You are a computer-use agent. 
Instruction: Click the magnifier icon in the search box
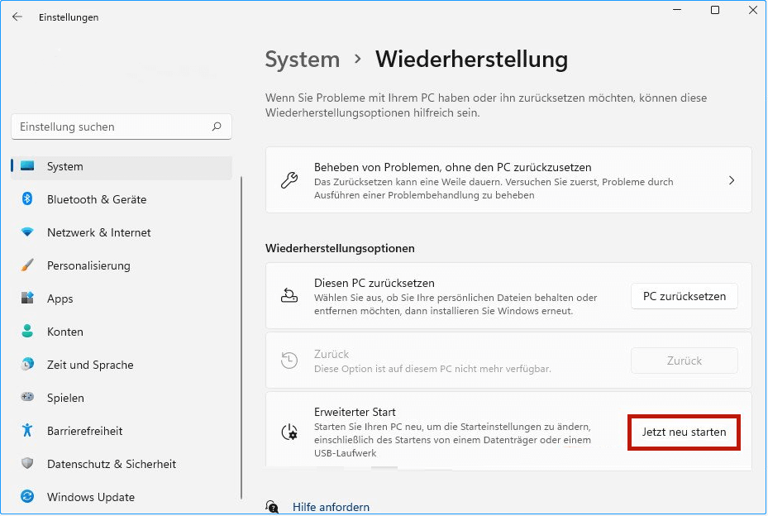[x=216, y=127]
